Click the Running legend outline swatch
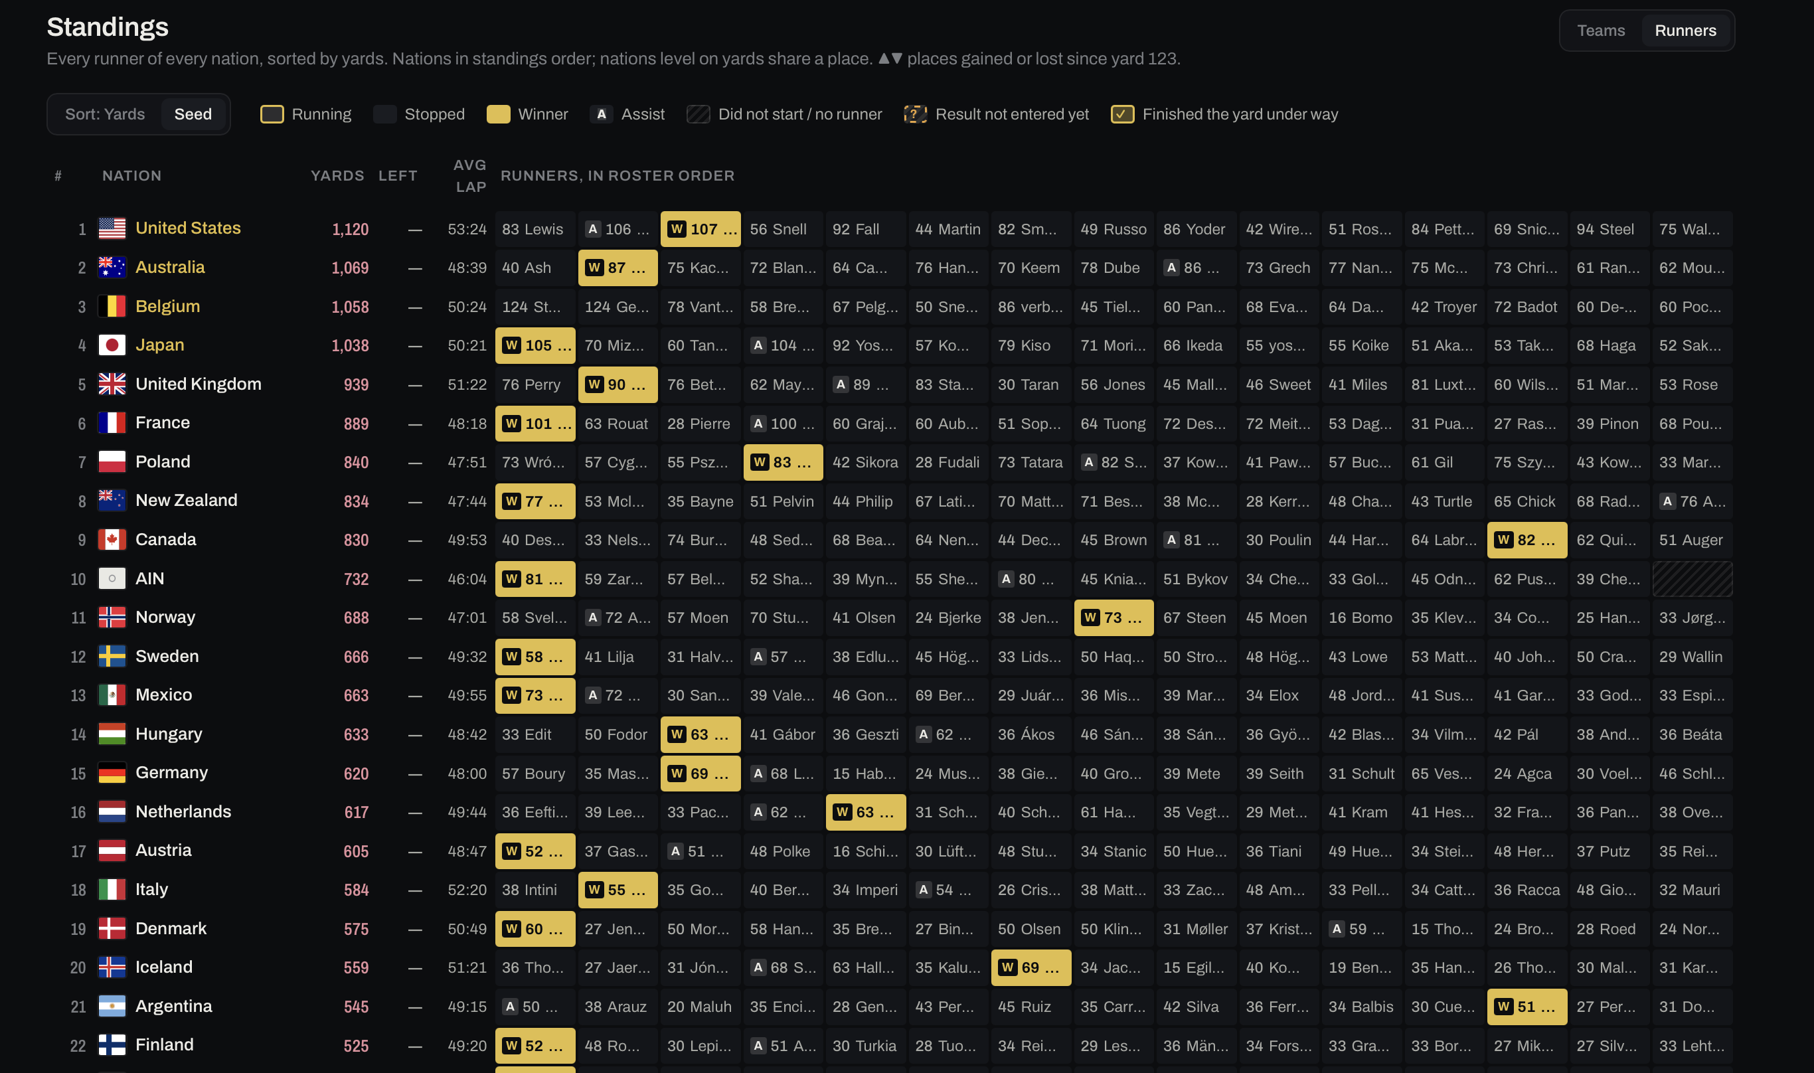The height and width of the screenshot is (1073, 1814). (272, 114)
